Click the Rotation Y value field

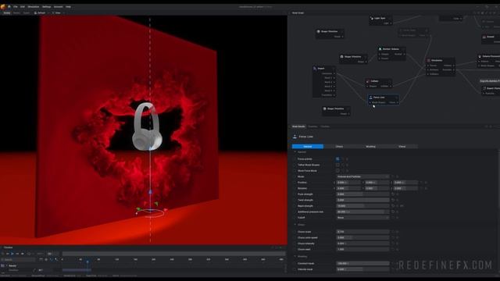click(377, 188)
